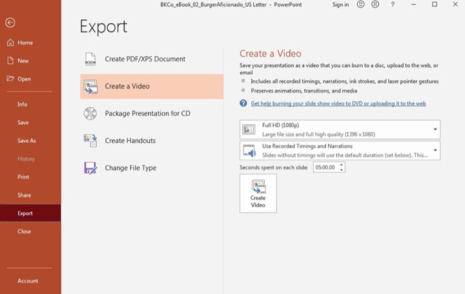Click the New blank page icon
This screenshot has width=465, height=294.
pos(10,61)
